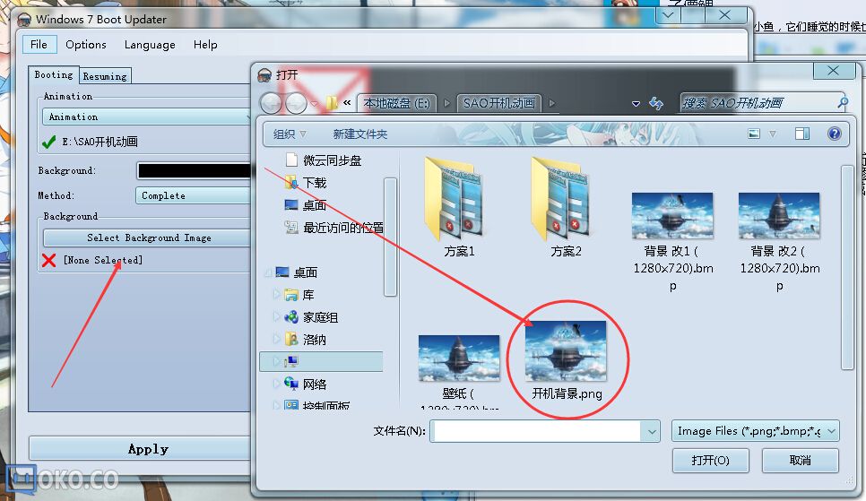
Task: Toggle the preview pane icon
Action: [x=802, y=134]
